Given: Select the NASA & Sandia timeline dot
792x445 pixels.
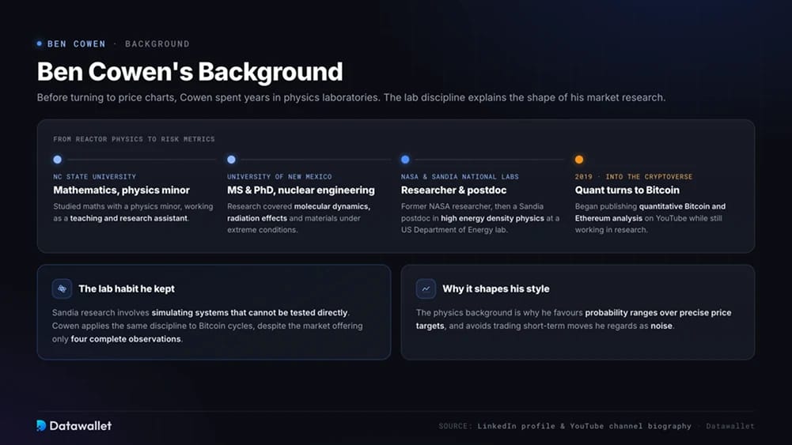Looking at the screenshot, I should point(405,160).
